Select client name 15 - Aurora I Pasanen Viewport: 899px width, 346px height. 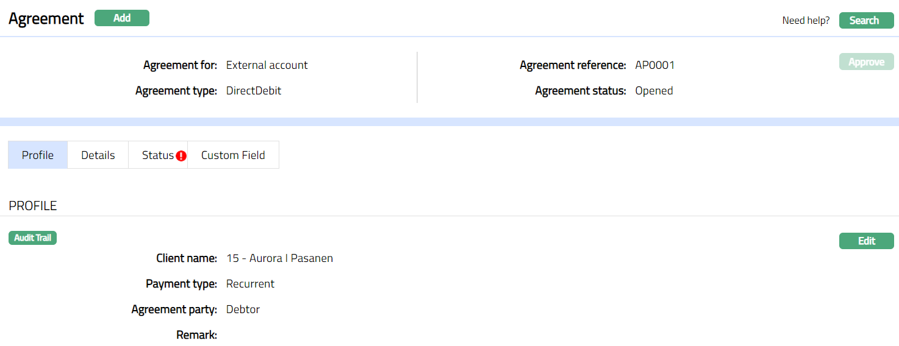click(279, 258)
